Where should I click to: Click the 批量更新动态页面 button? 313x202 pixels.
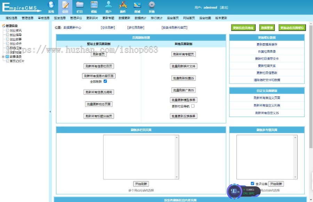99,104
